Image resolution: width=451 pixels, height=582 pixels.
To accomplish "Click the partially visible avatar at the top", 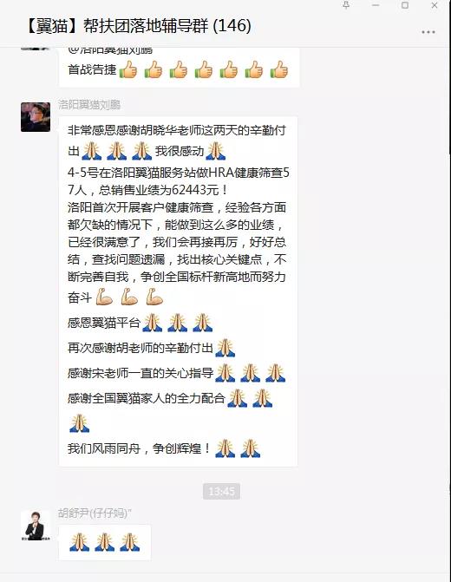I will tap(36, 49).
